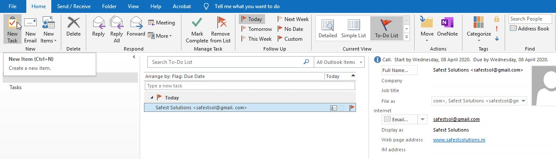Screen dimensions: 556x159
Task: Open the File tab
Action: click(x=13, y=6)
